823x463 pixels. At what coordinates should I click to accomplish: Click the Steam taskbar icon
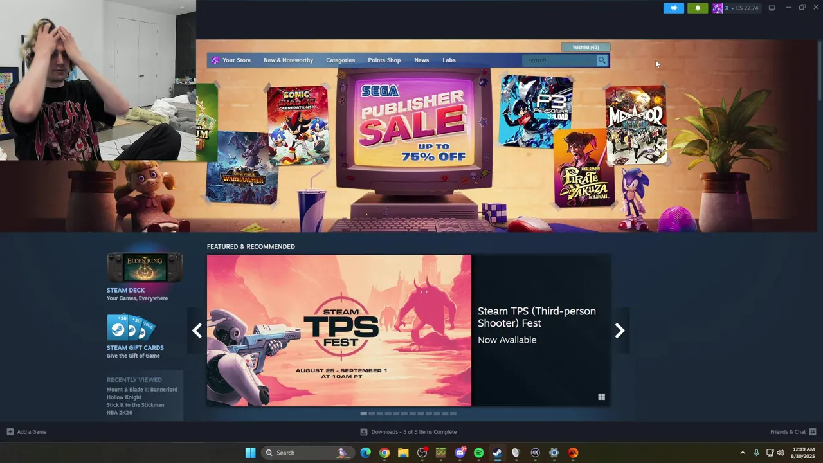coord(497,453)
